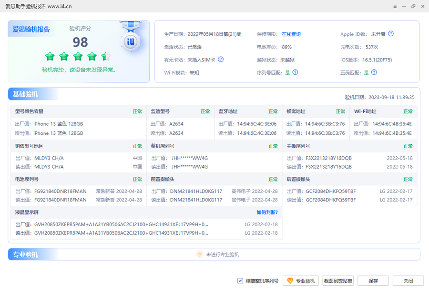This screenshot has height=292, width=429.
Task: Click the factory serial JHH******WW4G
Action: (190, 158)
